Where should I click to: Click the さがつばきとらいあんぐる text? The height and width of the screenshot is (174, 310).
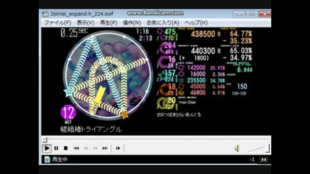point(179,115)
